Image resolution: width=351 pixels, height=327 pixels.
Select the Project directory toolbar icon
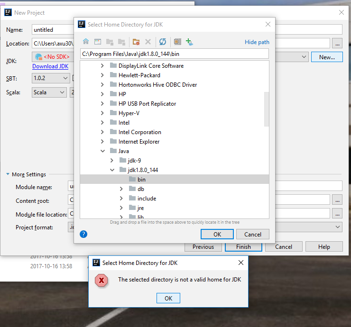coord(110,42)
